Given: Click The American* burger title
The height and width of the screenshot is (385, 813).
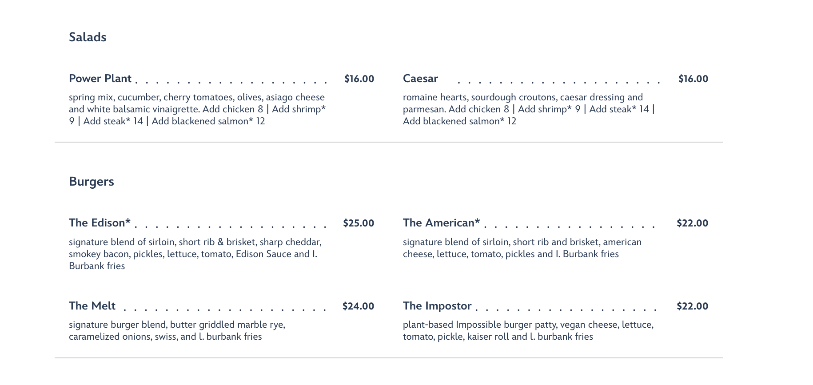Looking at the screenshot, I should [x=441, y=223].
